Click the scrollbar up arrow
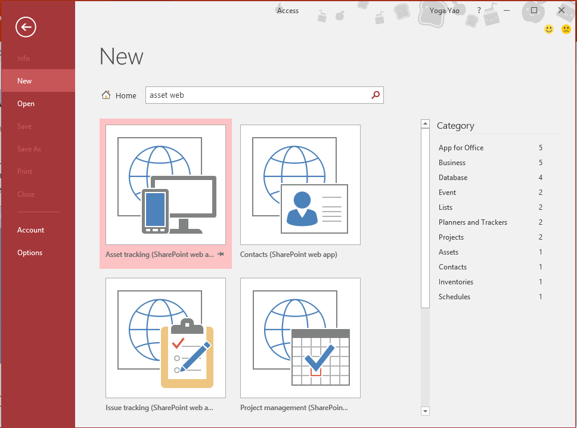The width and height of the screenshot is (577, 428). pyautogui.click(x=425, y=123)
